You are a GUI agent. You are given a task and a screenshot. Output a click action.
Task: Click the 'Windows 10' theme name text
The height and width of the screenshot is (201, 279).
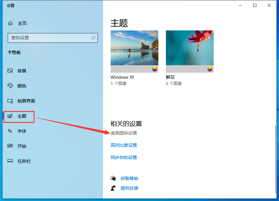(122, 77)
